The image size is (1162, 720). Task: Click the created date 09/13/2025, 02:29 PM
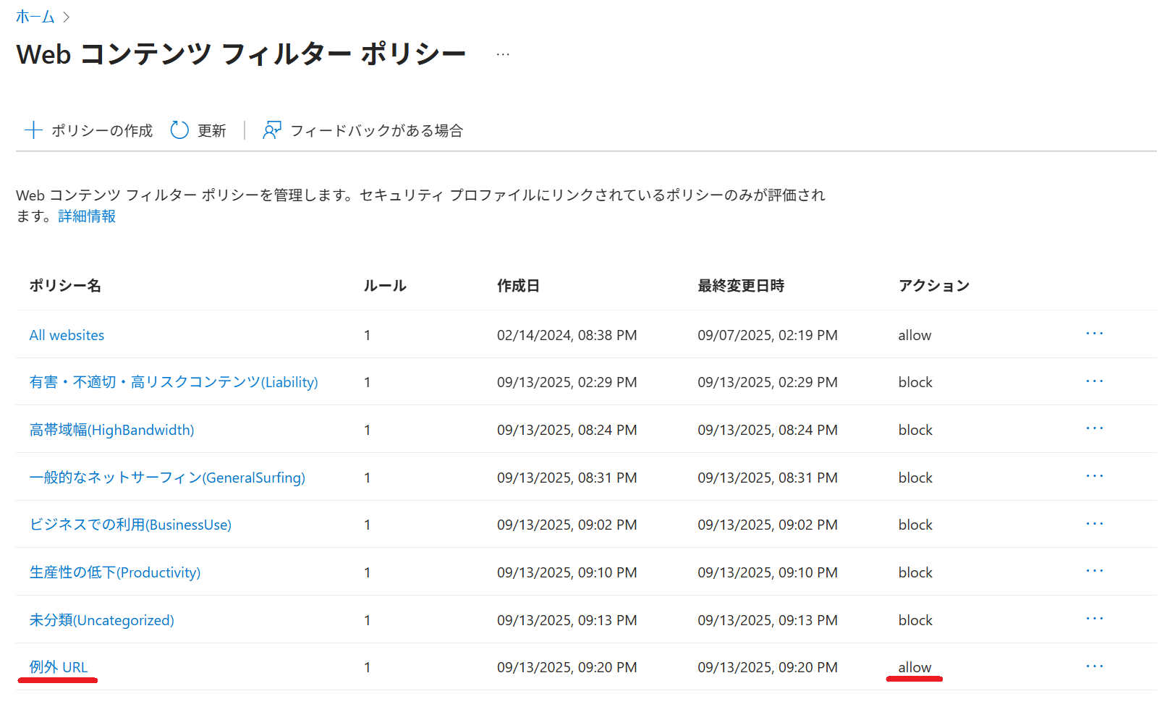pyautogui.click(x=567, y=382)
